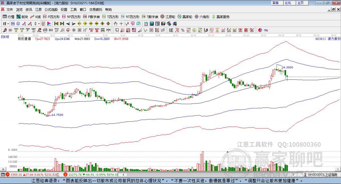Open the 交易委托 menu
341x184 pixels.
tap(96, 10)
